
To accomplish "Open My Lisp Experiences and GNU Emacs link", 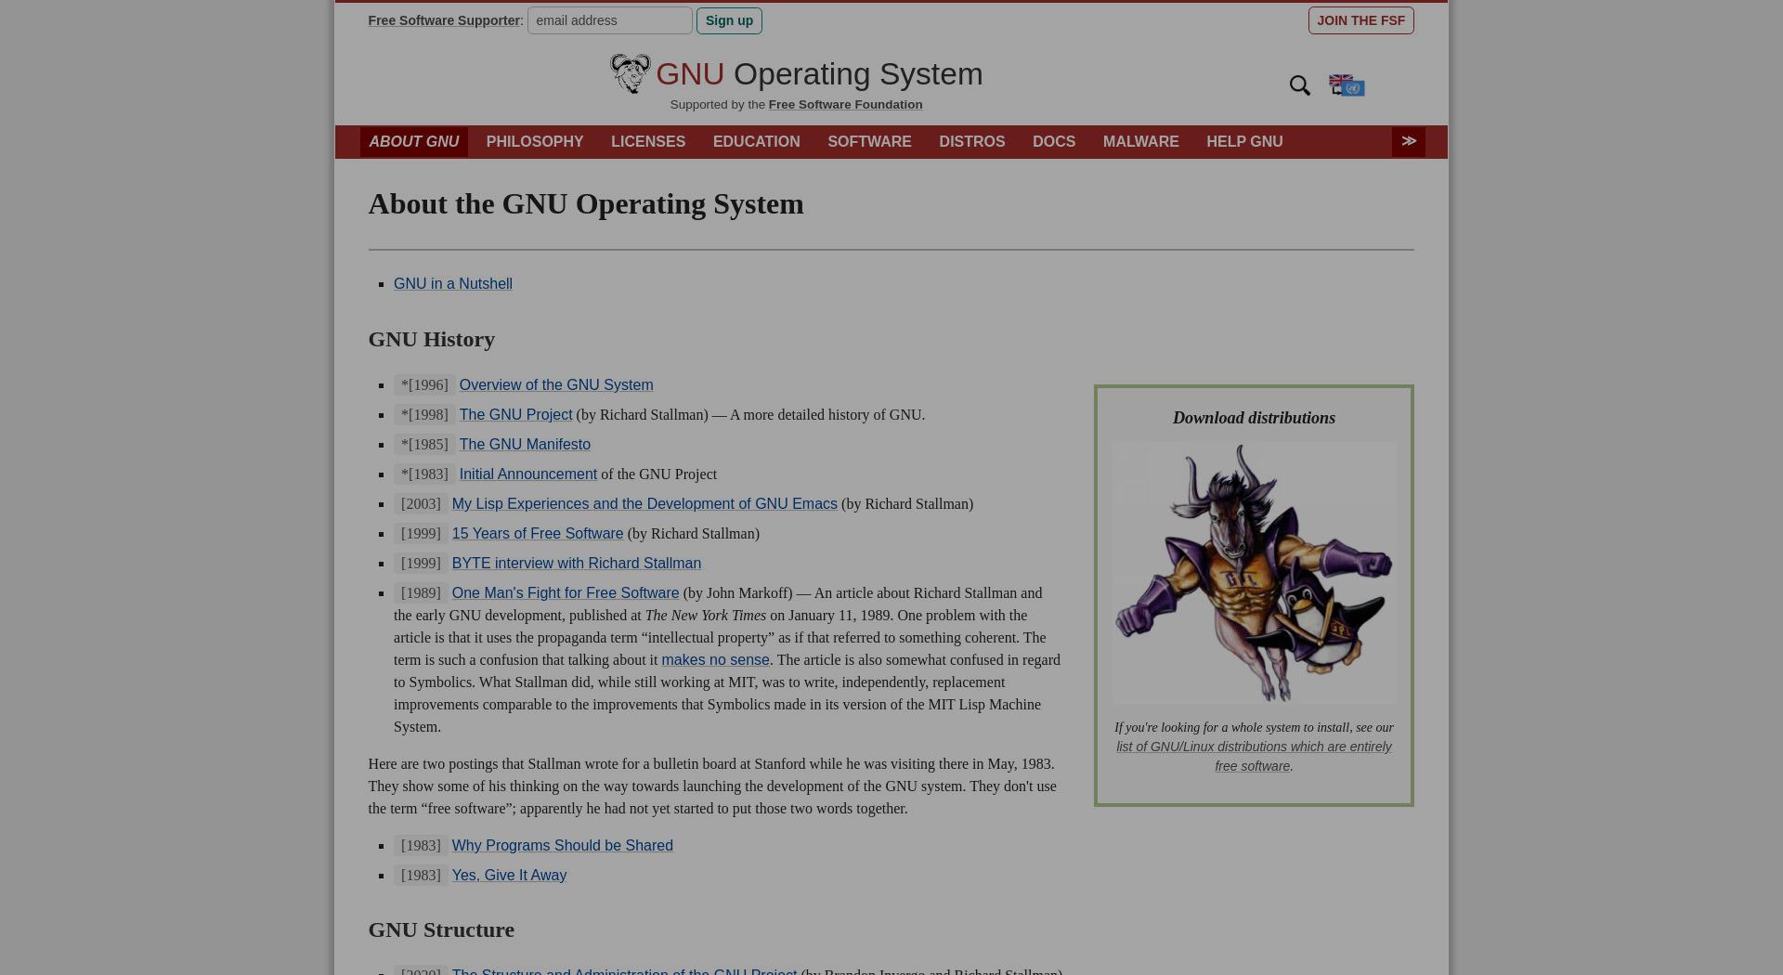I will 644,504.
